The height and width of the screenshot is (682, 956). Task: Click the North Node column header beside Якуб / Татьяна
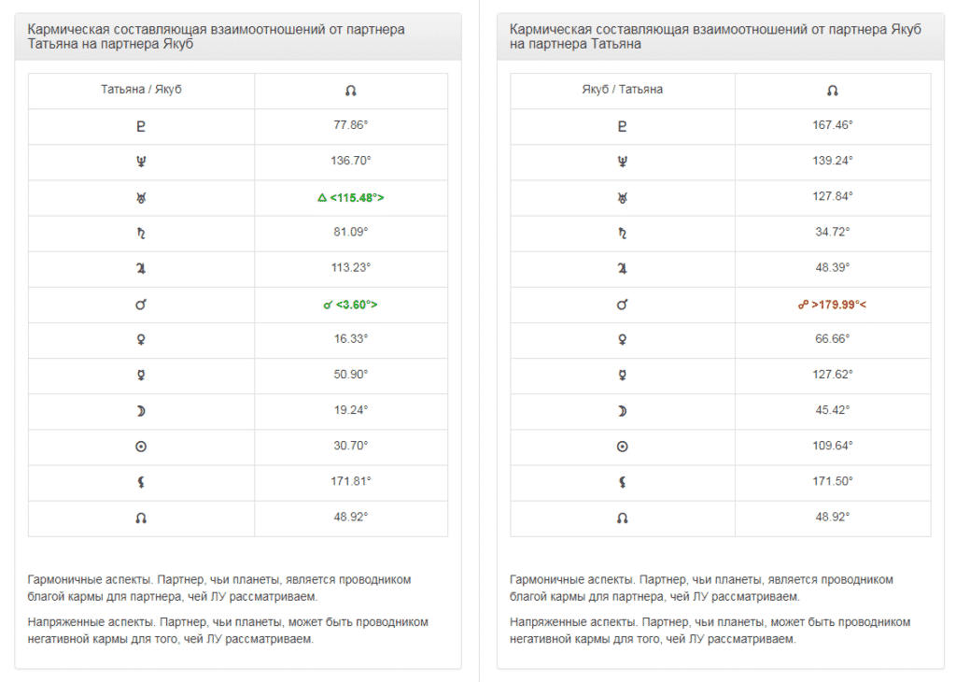(x=833, y=91)
